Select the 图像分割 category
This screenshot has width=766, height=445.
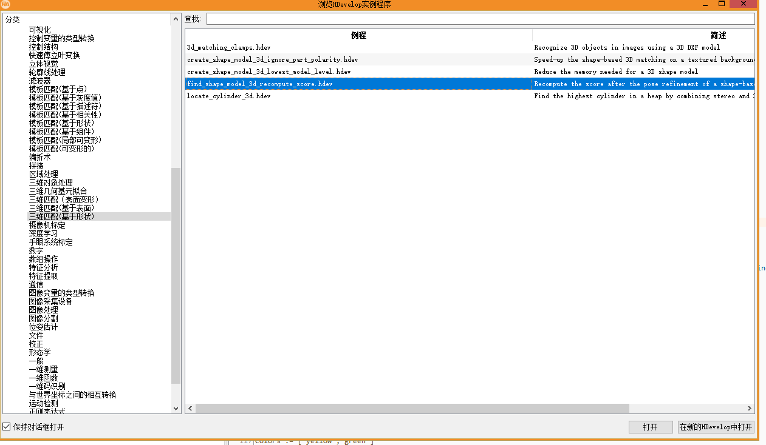43,318
